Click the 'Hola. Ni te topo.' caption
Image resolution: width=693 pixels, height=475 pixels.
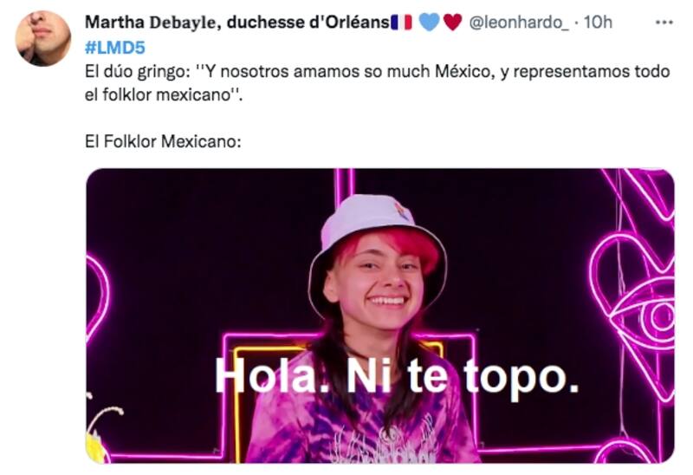397,377
